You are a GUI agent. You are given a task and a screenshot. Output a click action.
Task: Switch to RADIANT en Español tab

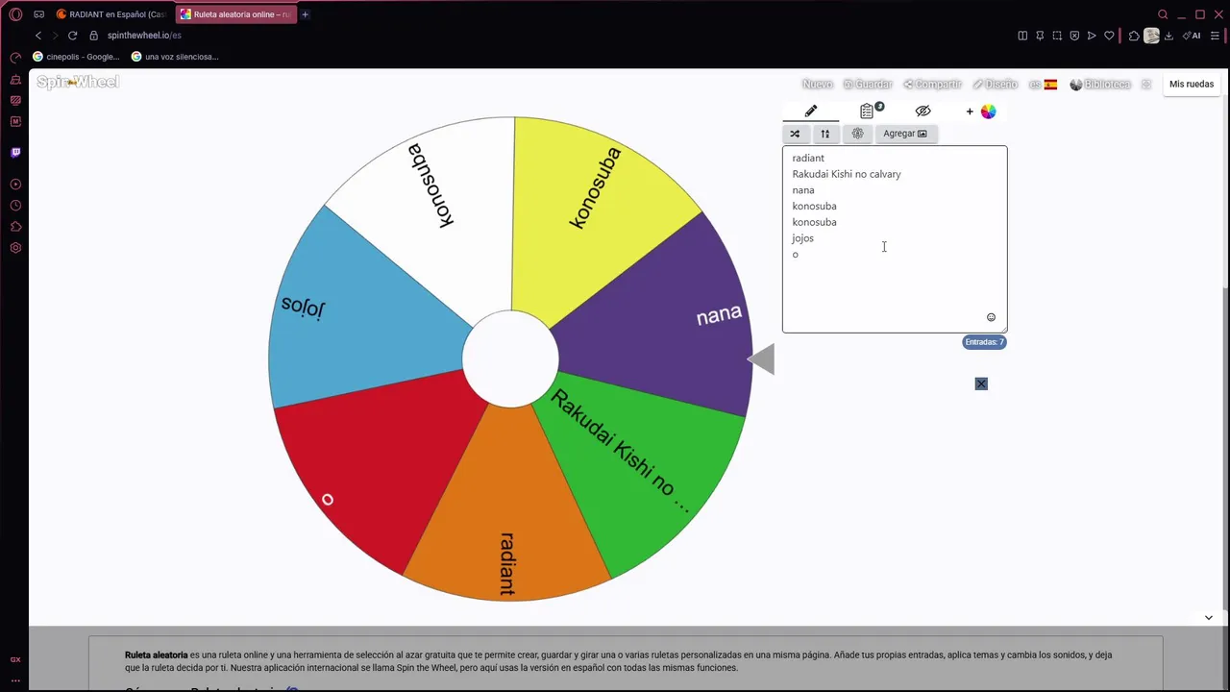[x=111, y=14]
